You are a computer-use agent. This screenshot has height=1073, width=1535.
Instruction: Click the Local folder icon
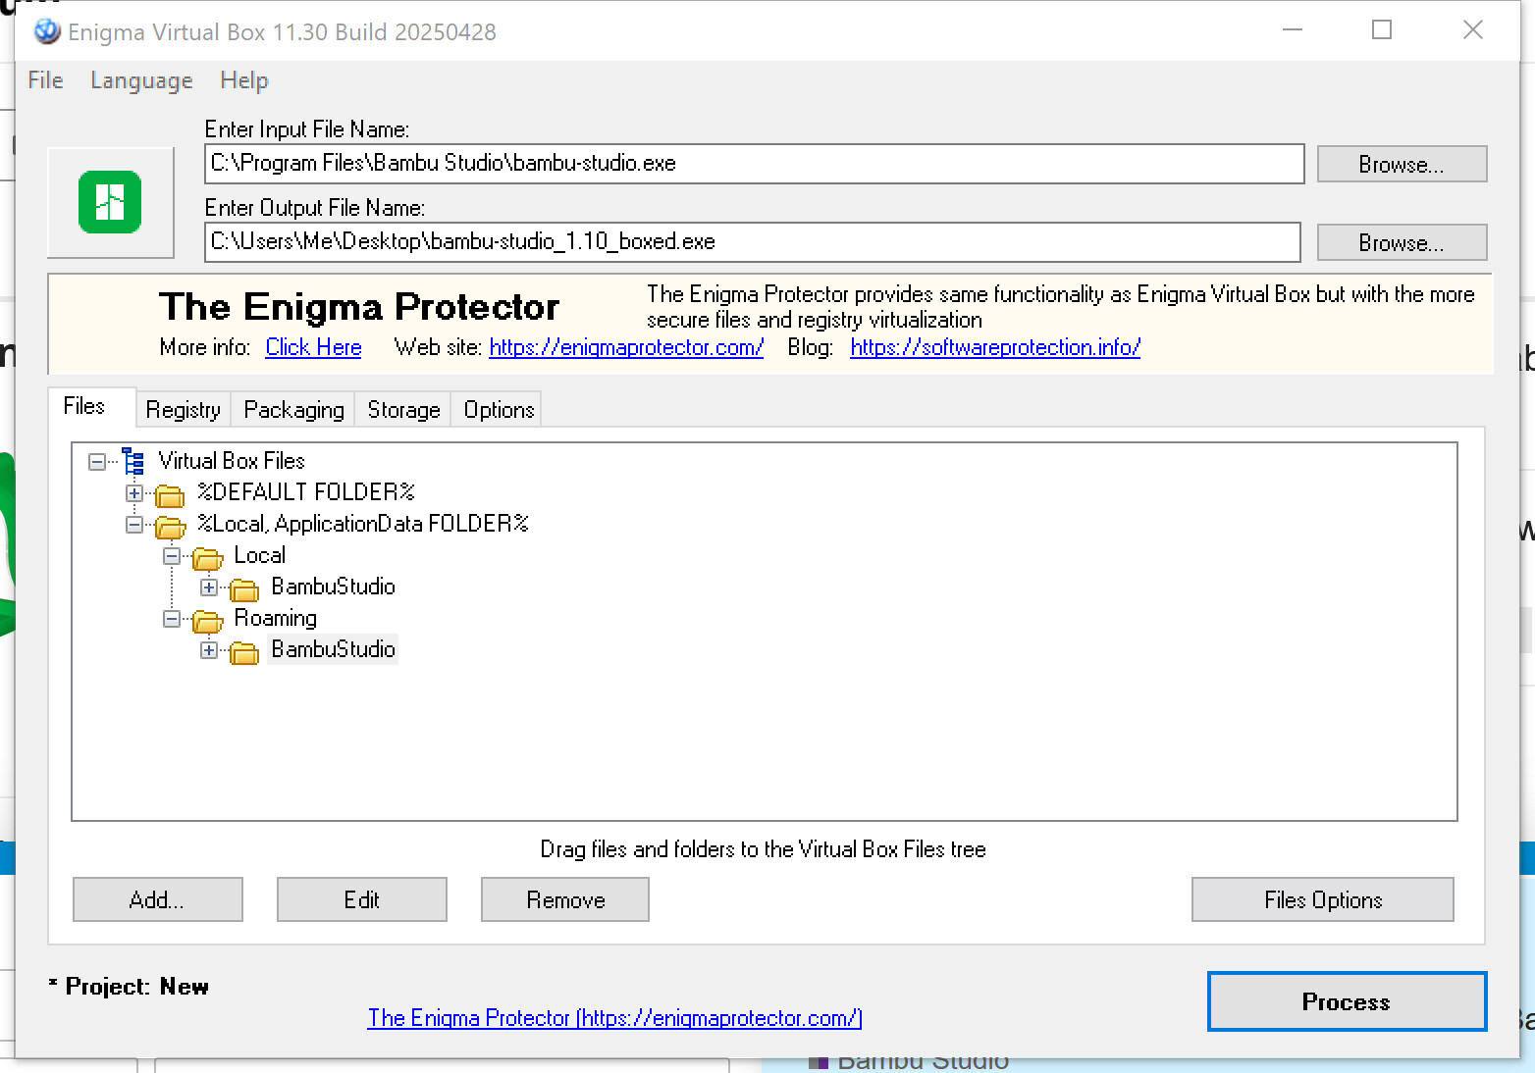tap(207, 557)
